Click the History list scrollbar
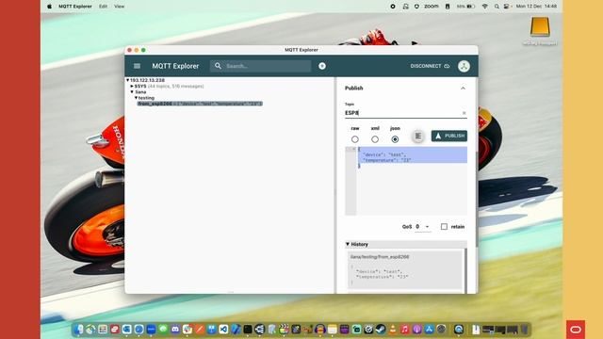This screenshot has height=339, width=603. point(465,271)
